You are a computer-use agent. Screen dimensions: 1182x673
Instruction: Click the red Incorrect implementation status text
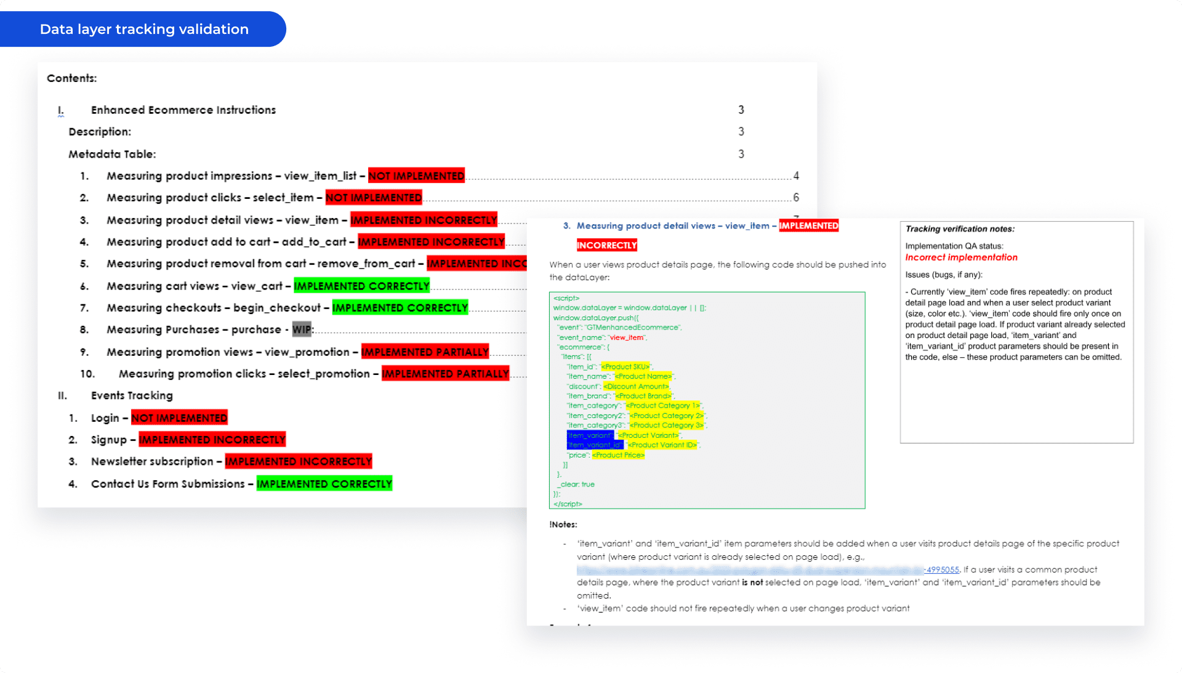[960, 257]
